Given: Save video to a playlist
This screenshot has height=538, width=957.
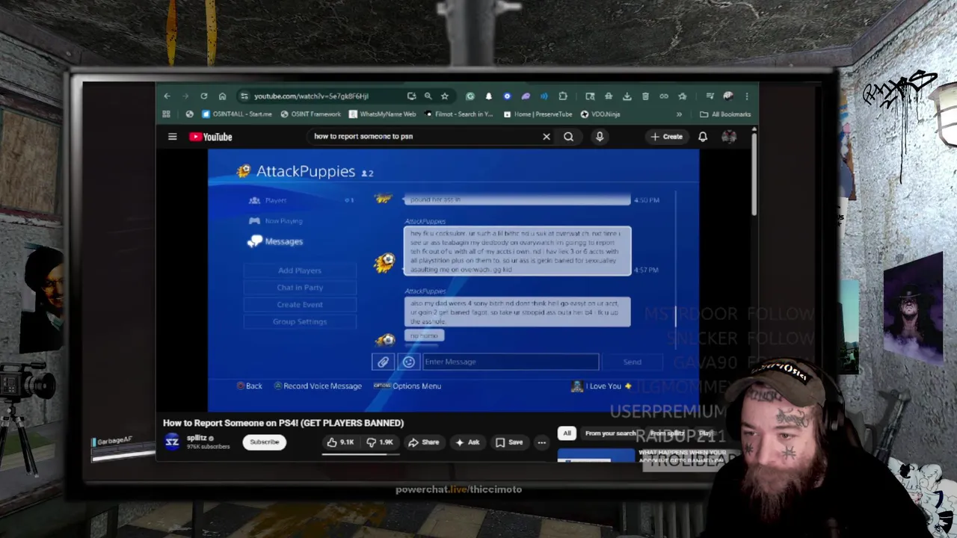Looking at the screenshot, I should pyautogui.click(x=508, y=442).
